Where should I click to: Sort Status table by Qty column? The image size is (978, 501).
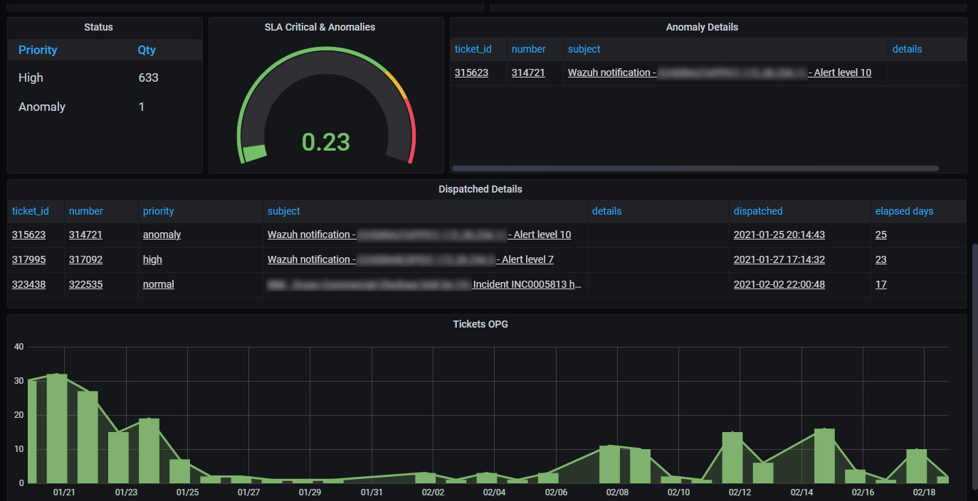(147, 50)
